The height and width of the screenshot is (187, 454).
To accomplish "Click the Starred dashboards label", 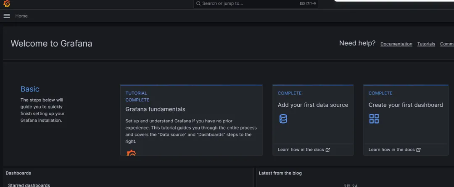I will point(29,185).
